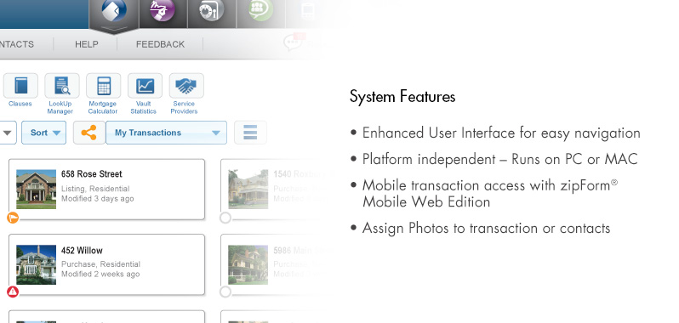Select circle marker on 5986 Main card
Image resolution: width=679 pixels, height=323 pixels.
225,292
